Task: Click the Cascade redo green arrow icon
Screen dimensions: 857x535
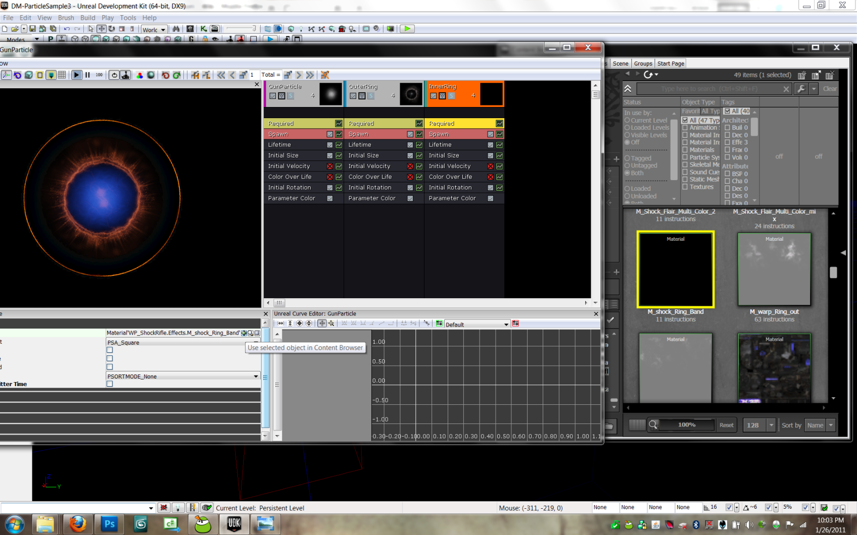Action: [176, 75]
